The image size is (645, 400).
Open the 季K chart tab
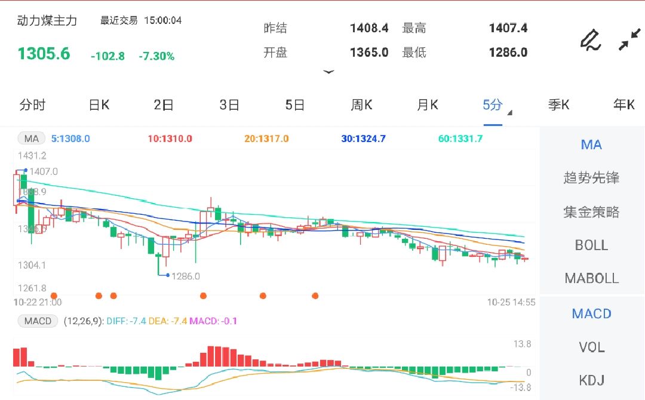(558, 105)
